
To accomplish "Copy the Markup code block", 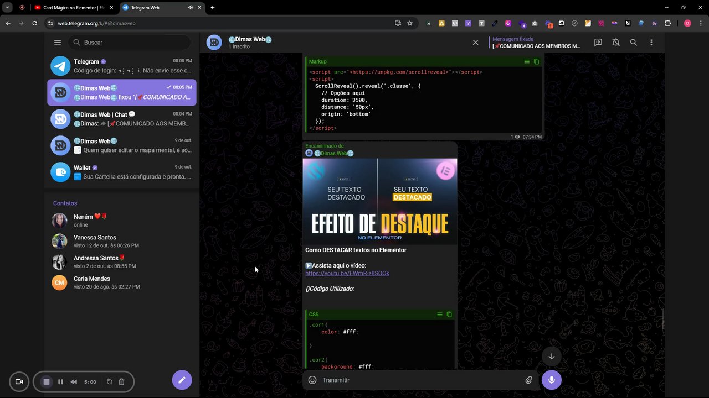I will click(x=536, y=61).
